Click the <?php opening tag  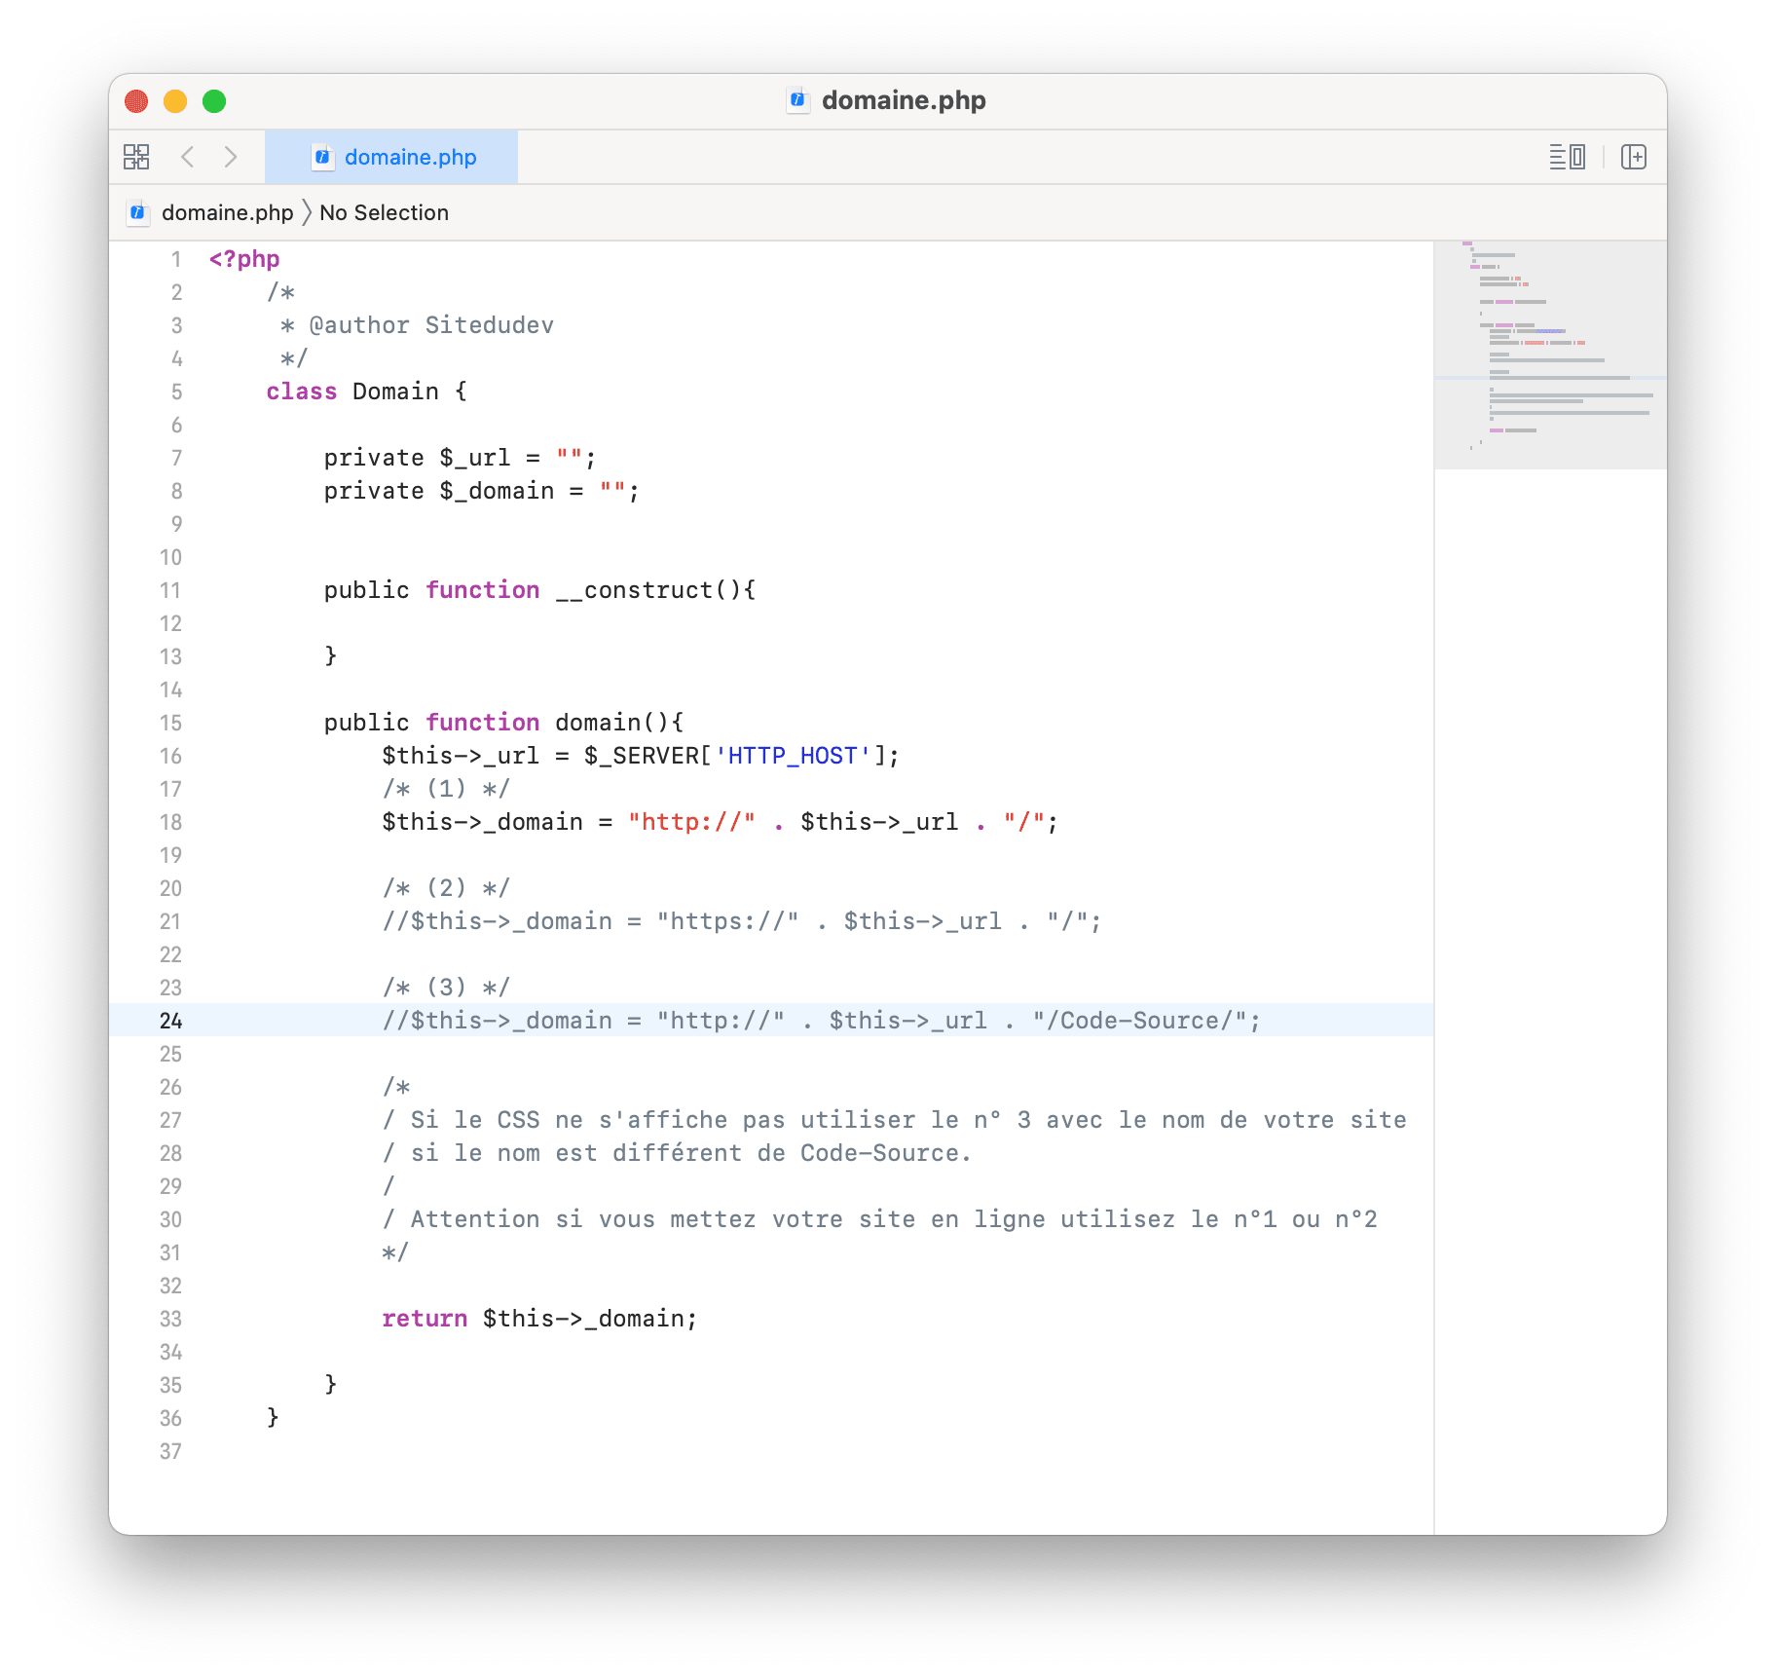tap(244, 259)
